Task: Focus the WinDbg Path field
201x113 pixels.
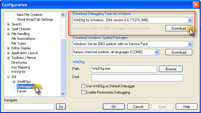Action: 124,69
